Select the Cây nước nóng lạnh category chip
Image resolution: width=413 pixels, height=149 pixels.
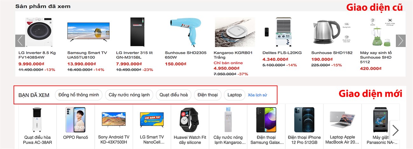(x=129, y=95)
